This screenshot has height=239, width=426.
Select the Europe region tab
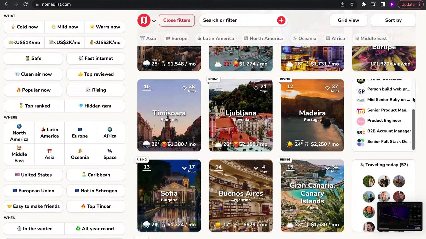coord(176,38)
